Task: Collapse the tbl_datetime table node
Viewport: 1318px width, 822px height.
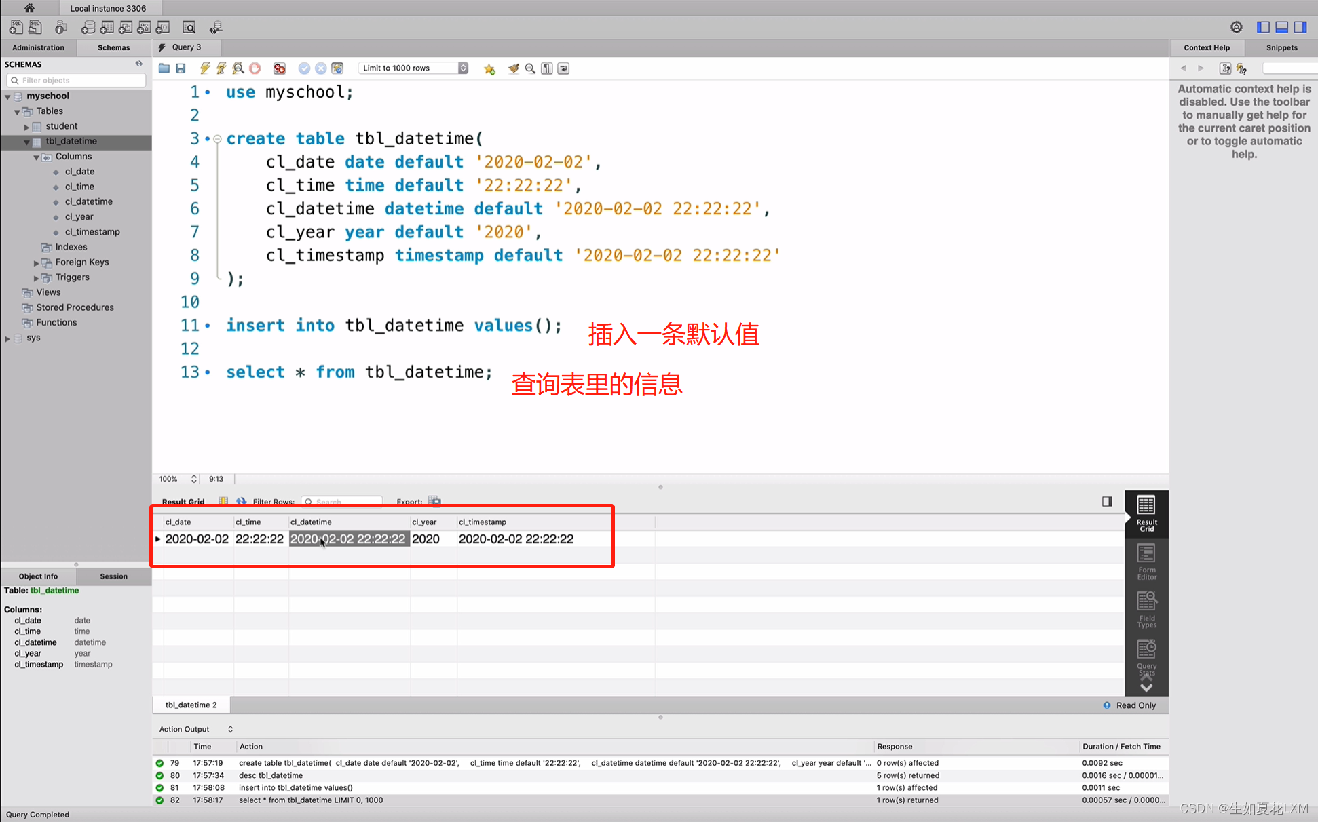Action: 26,142
